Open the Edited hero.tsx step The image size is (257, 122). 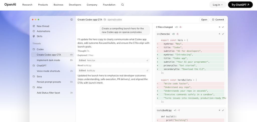114,60
